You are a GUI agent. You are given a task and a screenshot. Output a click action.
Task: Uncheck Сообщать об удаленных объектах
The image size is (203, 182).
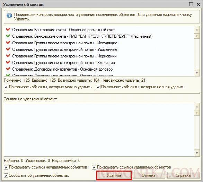[x=6, y=175]
